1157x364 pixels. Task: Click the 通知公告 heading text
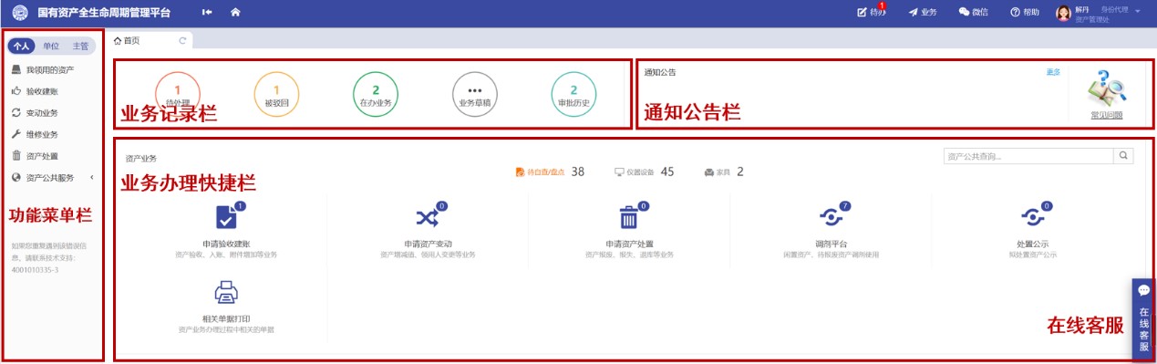pos(660,72)
